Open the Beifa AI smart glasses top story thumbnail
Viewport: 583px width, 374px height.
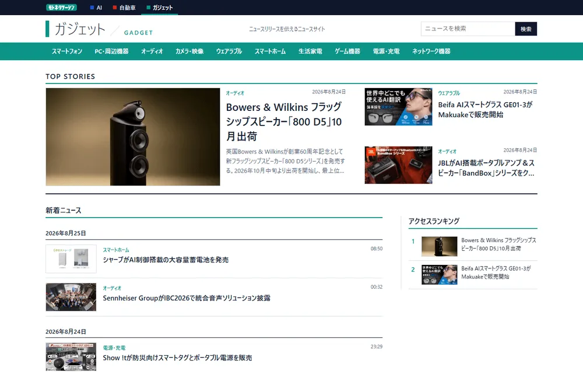398,107
